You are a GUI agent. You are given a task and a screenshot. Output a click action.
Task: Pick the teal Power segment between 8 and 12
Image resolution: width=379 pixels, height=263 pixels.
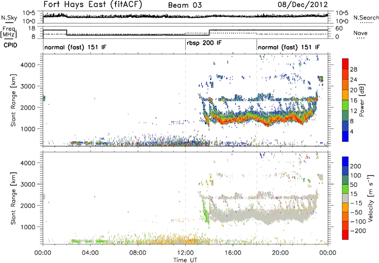(345, 115)
